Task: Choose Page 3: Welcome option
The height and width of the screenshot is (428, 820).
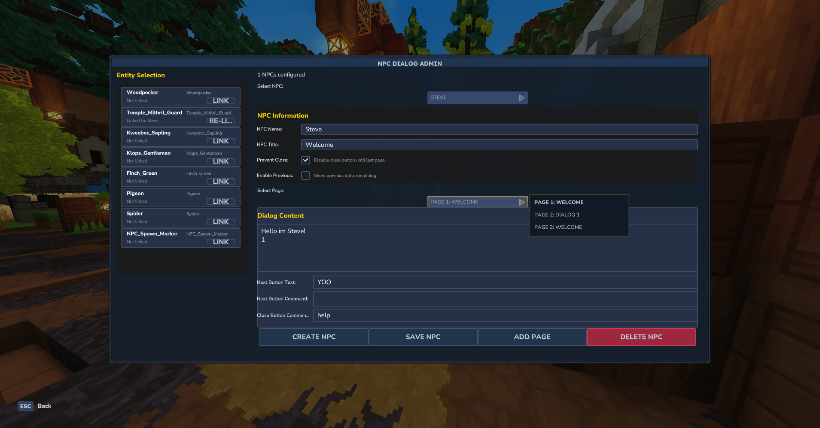Action: pyautogui.click(x=558, y=227)
